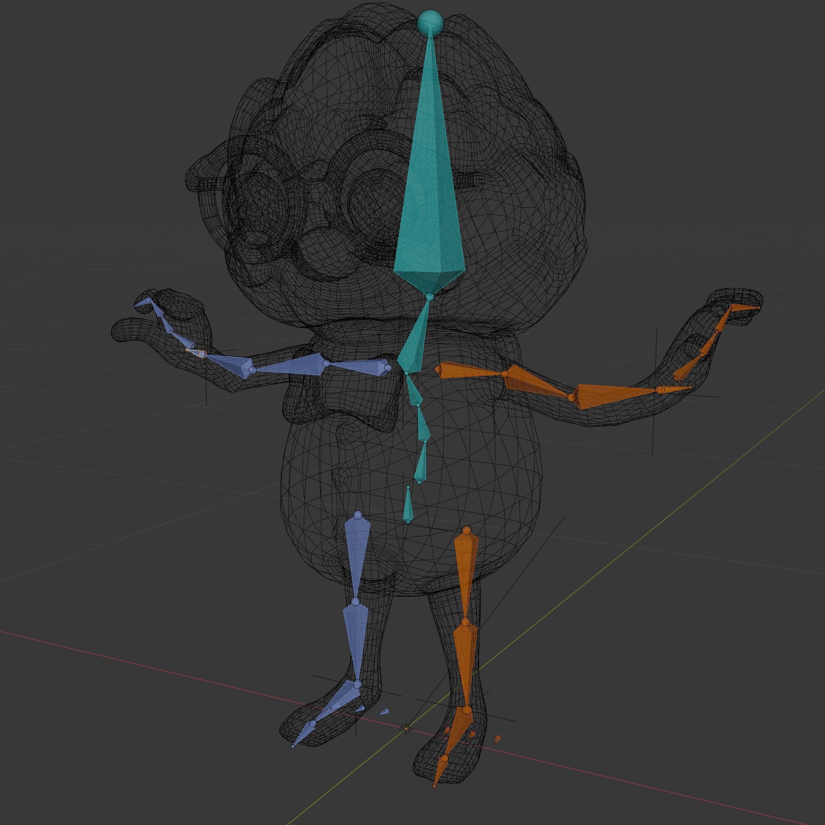Screen dimensions: 825x825
Task: Click the blue knee joint sphere
Action: (356, 602)
